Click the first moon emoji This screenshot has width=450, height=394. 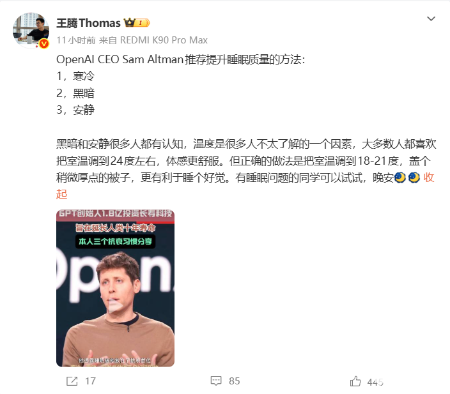(x=400, y=178)
